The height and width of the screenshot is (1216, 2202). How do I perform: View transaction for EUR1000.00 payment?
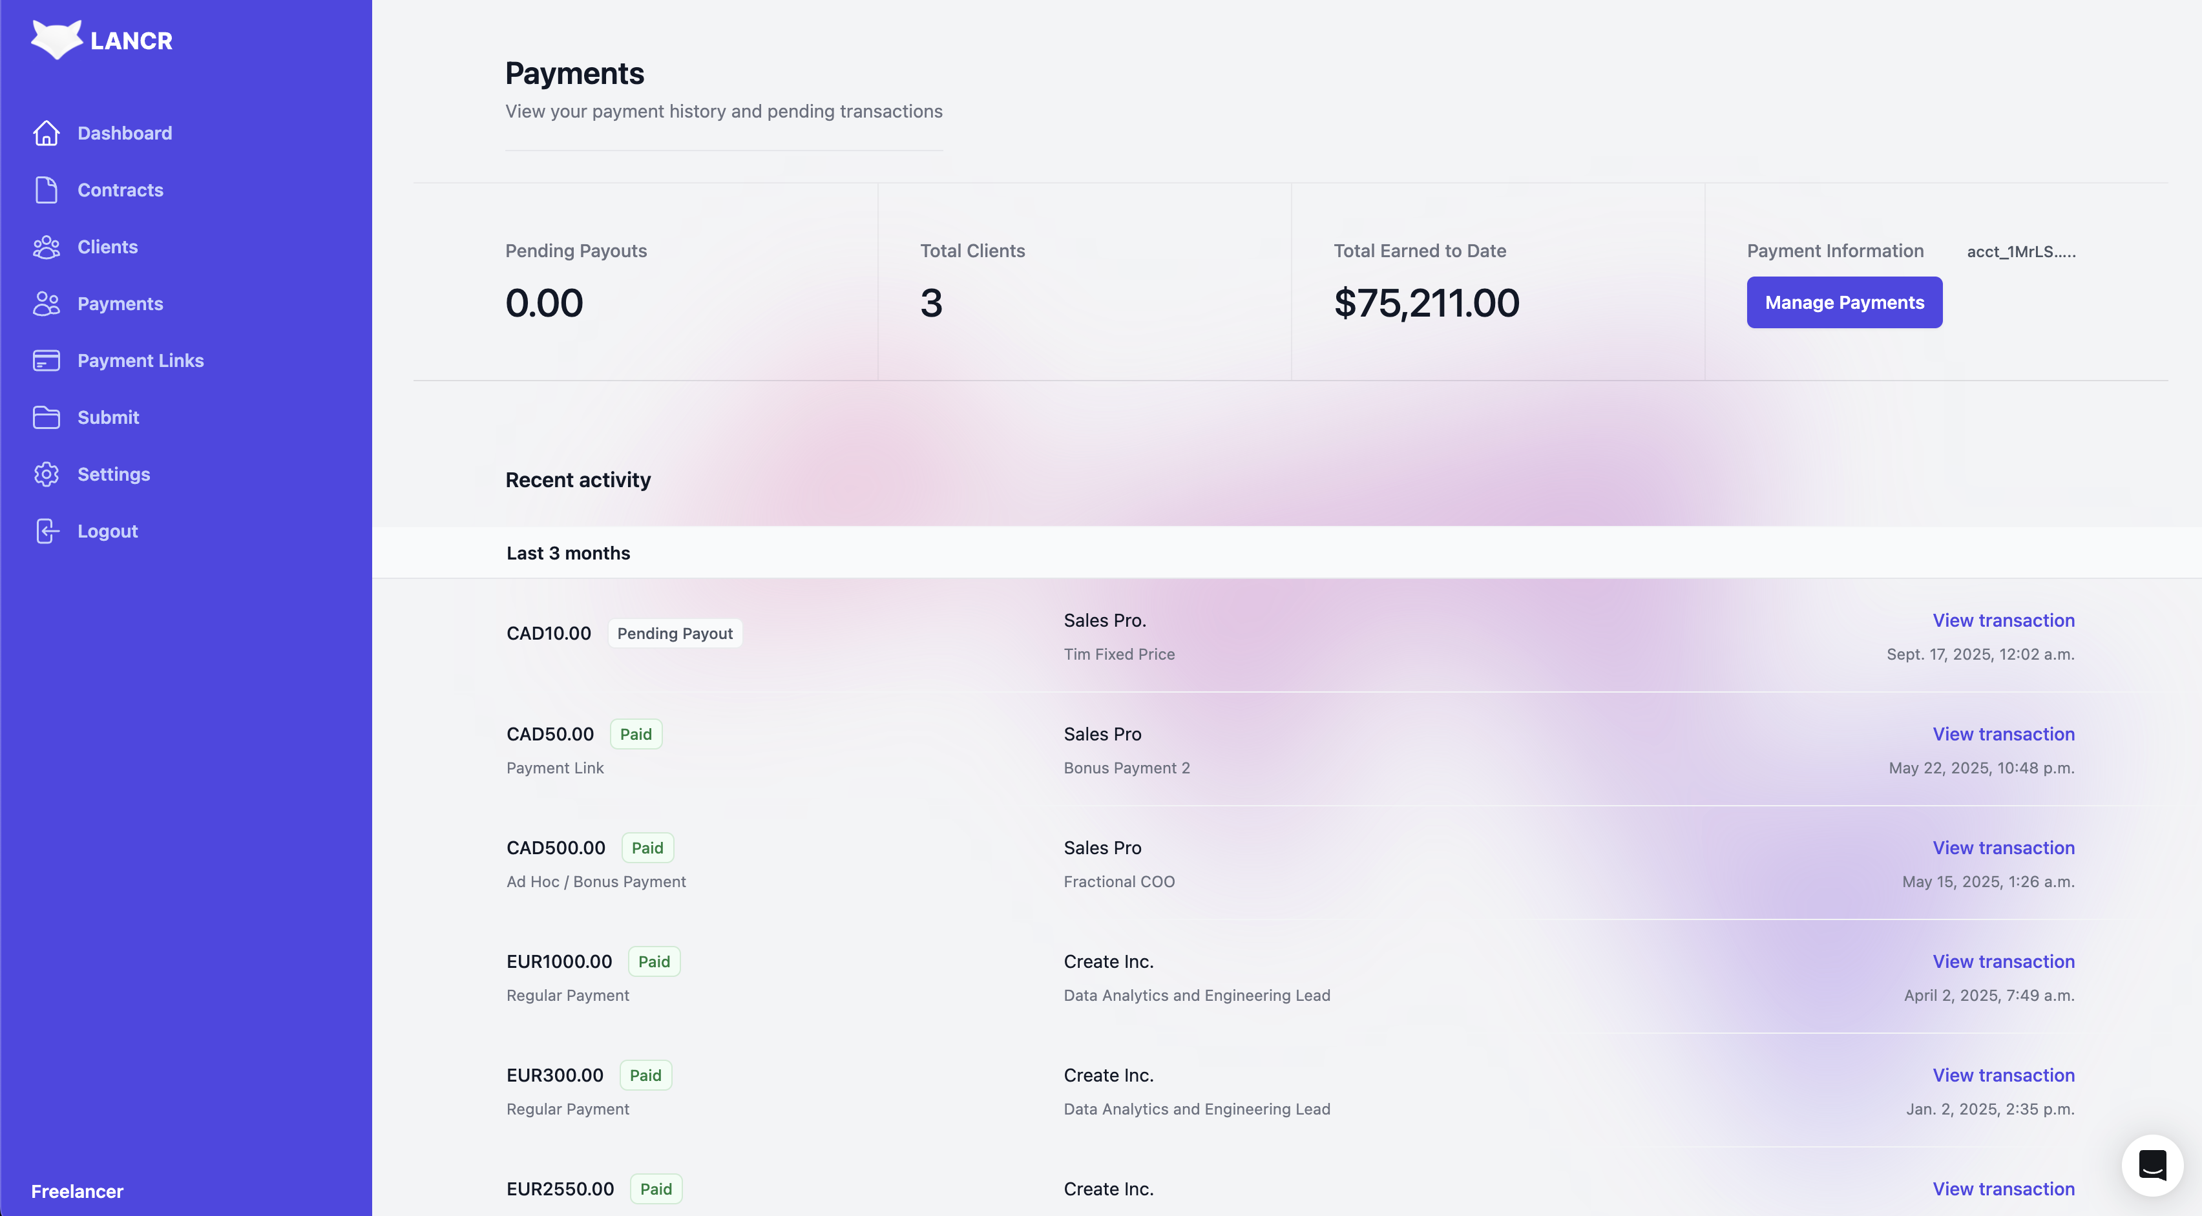click(2003, 961)
